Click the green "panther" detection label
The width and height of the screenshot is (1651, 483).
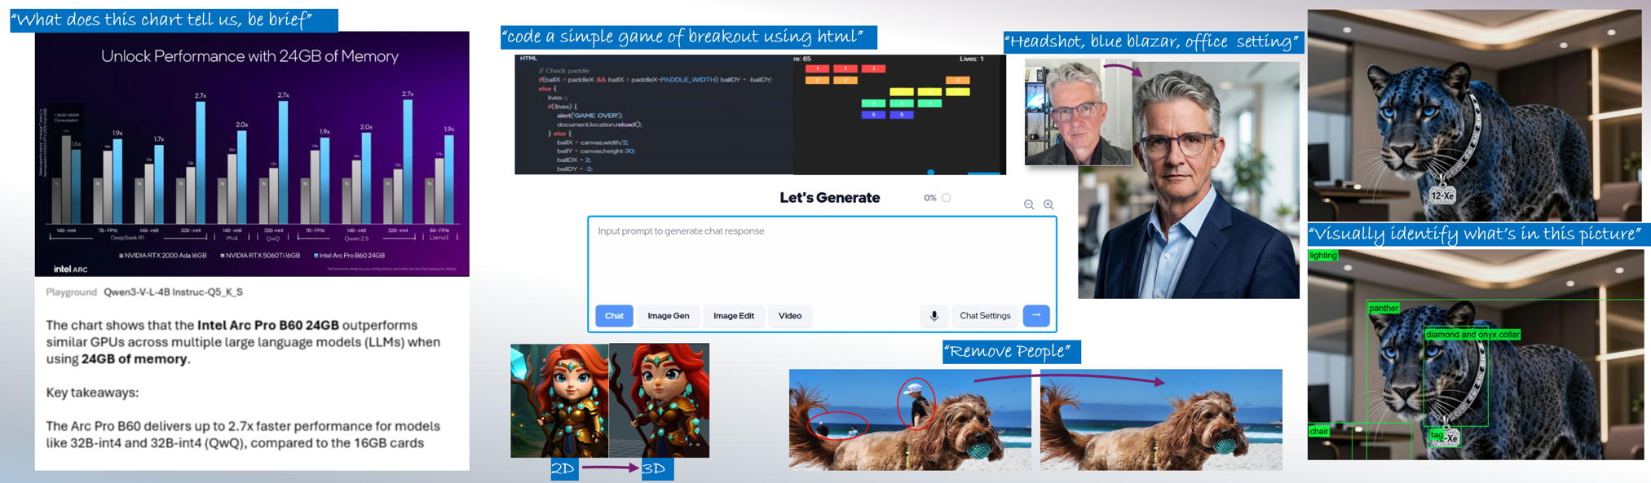pyautogui.click(x=1384, y=308)
